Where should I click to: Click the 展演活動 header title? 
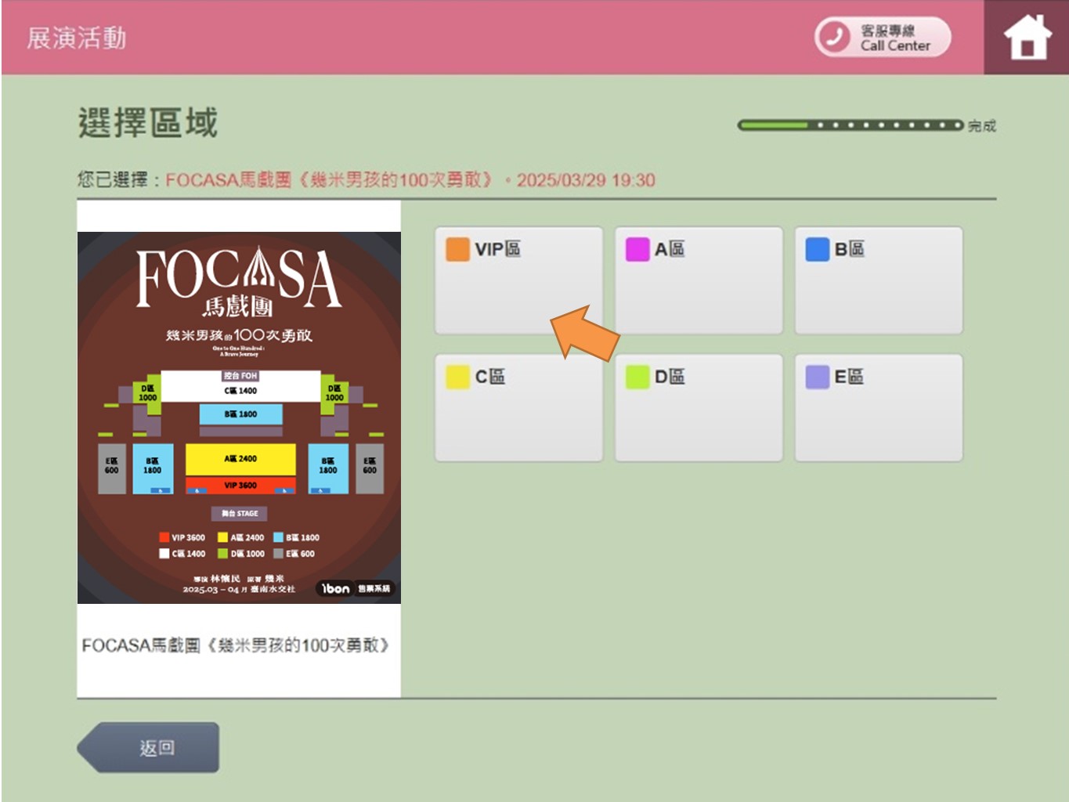point(77,38)
